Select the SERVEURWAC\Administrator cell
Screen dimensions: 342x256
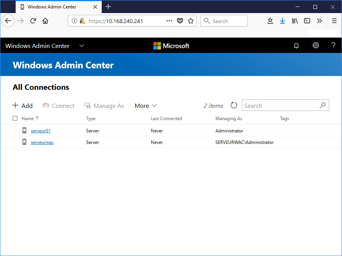point(244,142)
